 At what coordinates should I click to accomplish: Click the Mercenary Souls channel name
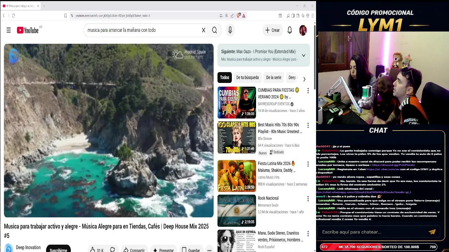click(268, 205)
